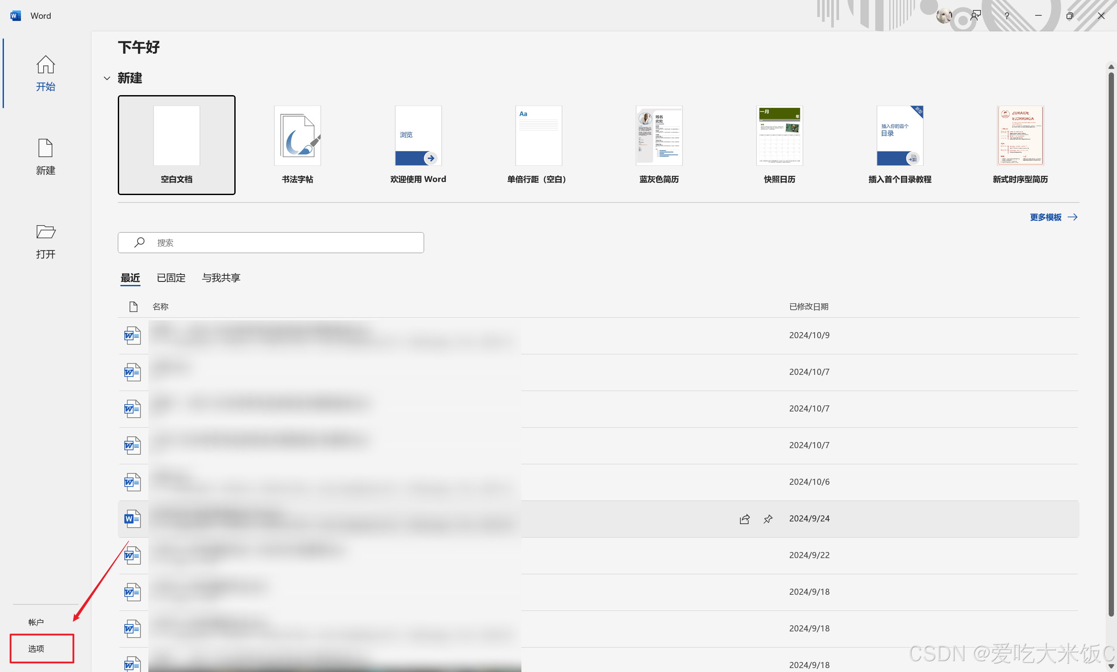The image size is (1117, 672).
Task: Open the feedback person icon in title bar
Action: (975, 16)
